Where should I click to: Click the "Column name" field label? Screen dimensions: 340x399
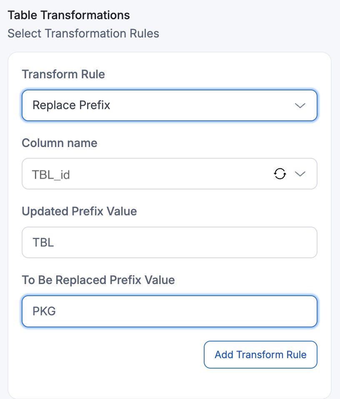(x=59, y=143)
